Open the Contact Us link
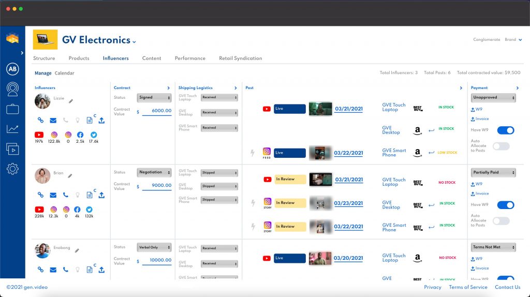530x297 pixels. coord(507,287)
